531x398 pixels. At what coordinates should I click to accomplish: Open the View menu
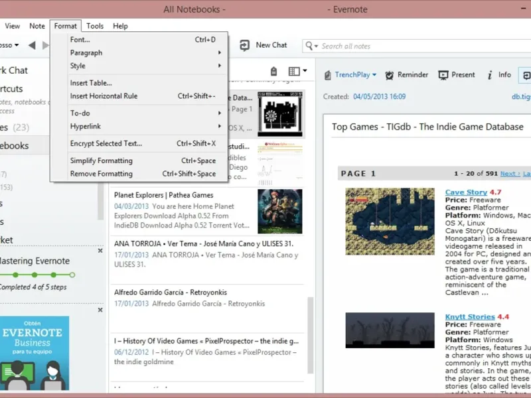pos(12,26)
